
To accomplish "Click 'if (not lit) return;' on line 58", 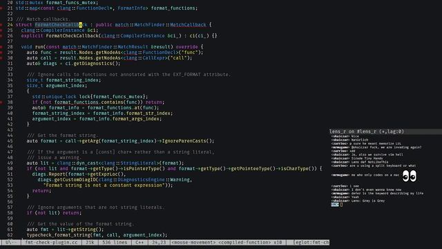I will tap(54, 213).
